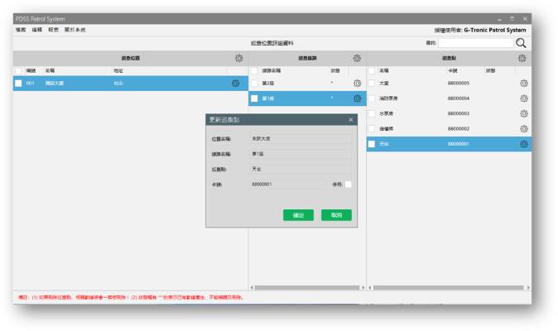The image size is (558, 331).
Task: Click the left arrow of checkpoint panel scrollbar
Action: 370,287
